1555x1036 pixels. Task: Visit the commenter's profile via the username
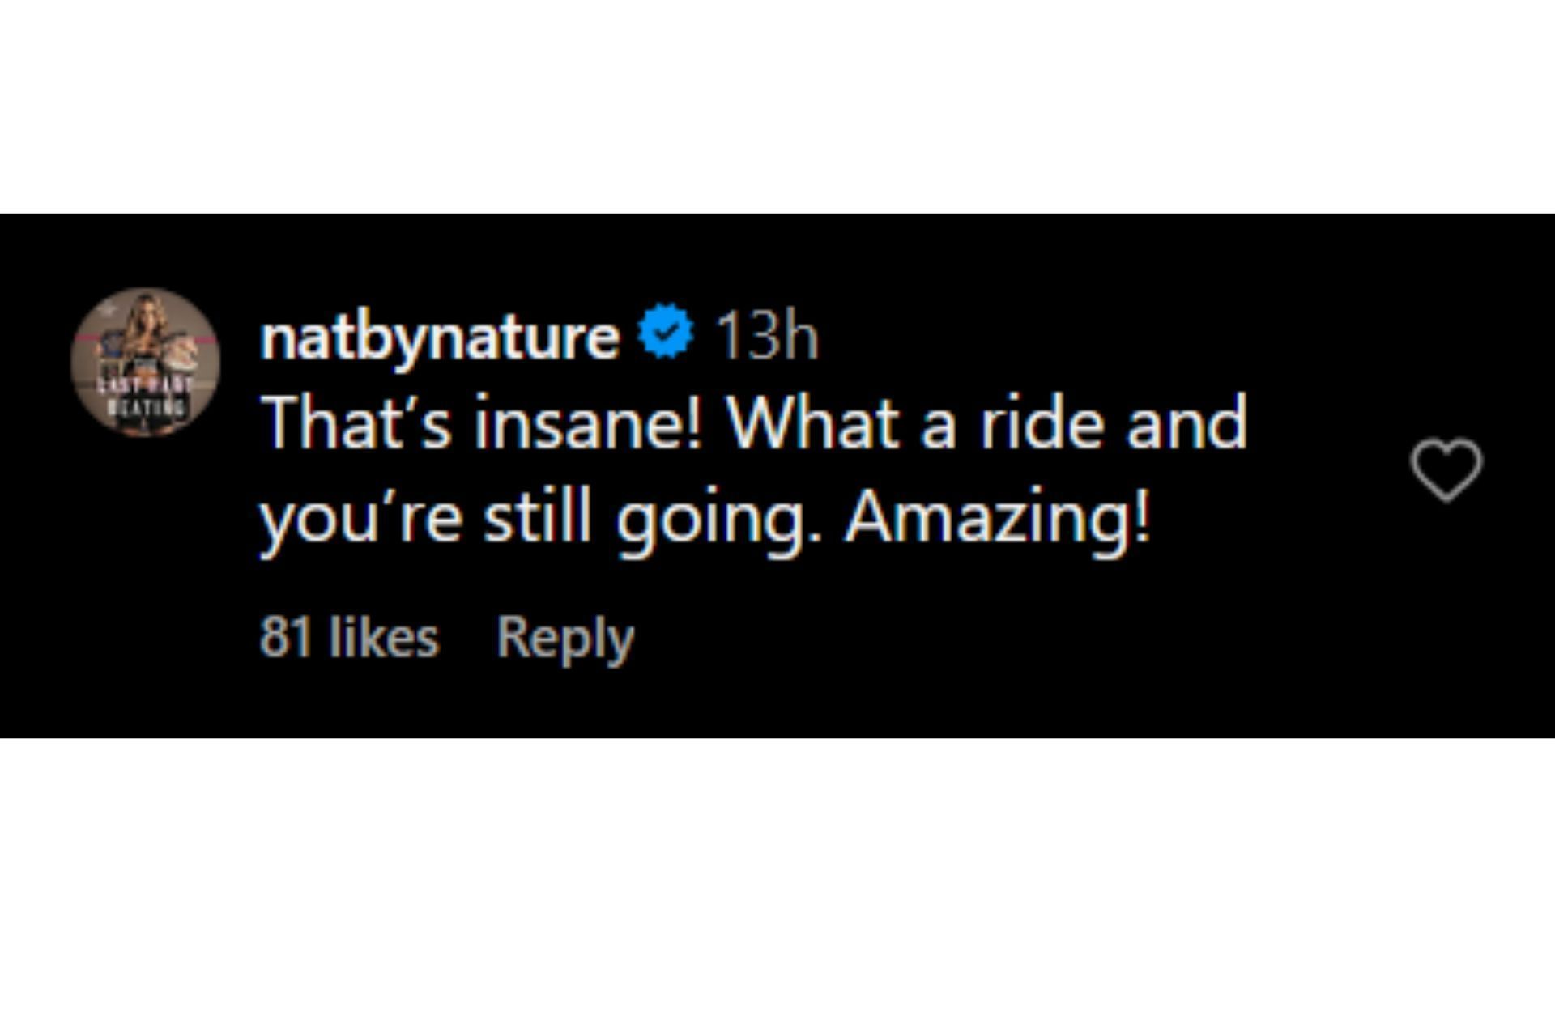click(x=440, y=337)
